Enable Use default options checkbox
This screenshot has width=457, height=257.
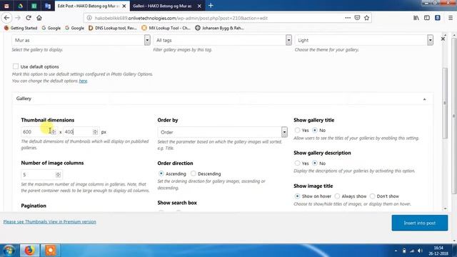(x=16, y=66)
